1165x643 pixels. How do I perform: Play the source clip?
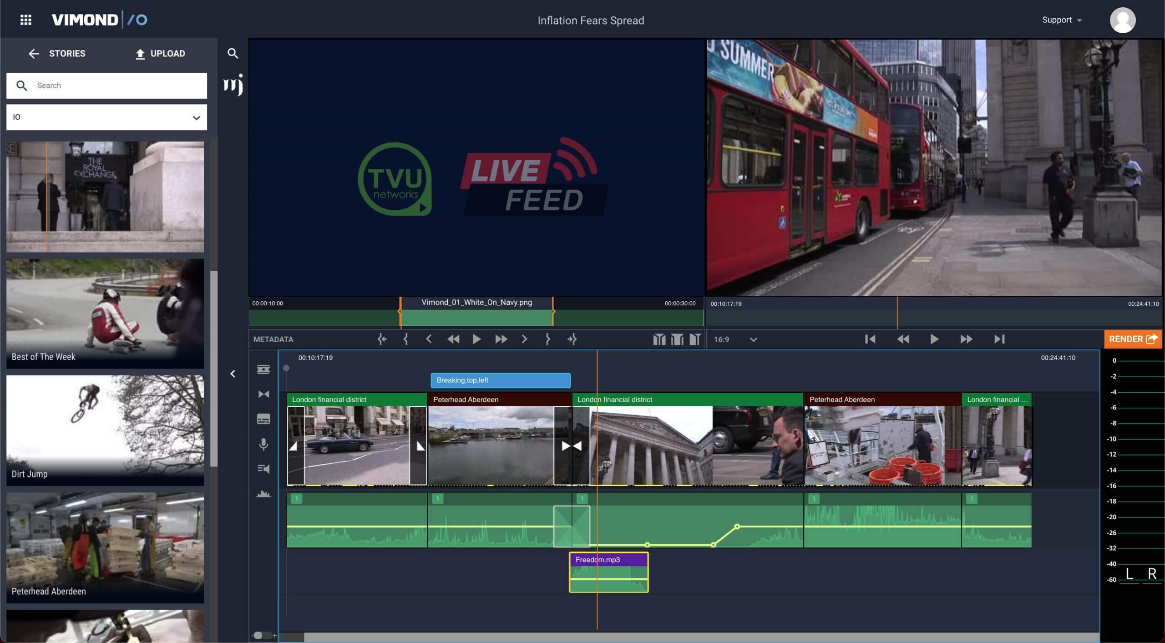coord(476,339)
